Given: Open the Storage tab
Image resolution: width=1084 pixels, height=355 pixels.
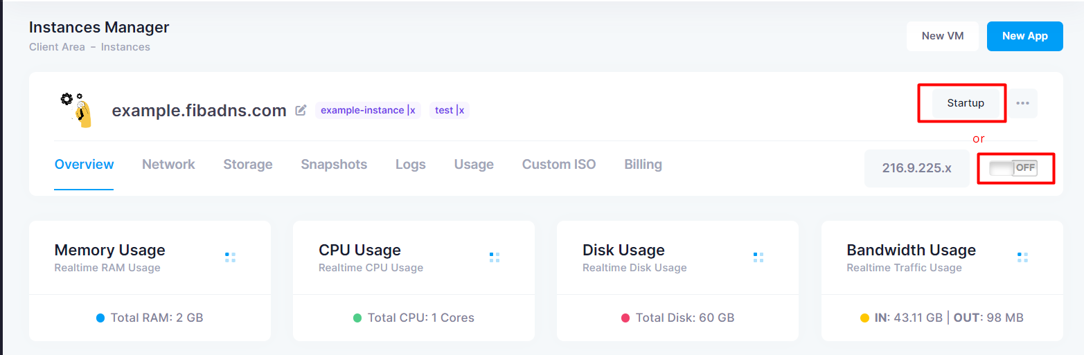Looking at the screenshot, I should 248,165.
